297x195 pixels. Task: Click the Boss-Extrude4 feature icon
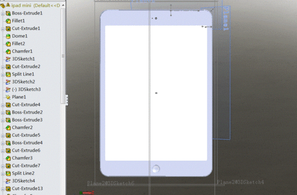[8, 143]
